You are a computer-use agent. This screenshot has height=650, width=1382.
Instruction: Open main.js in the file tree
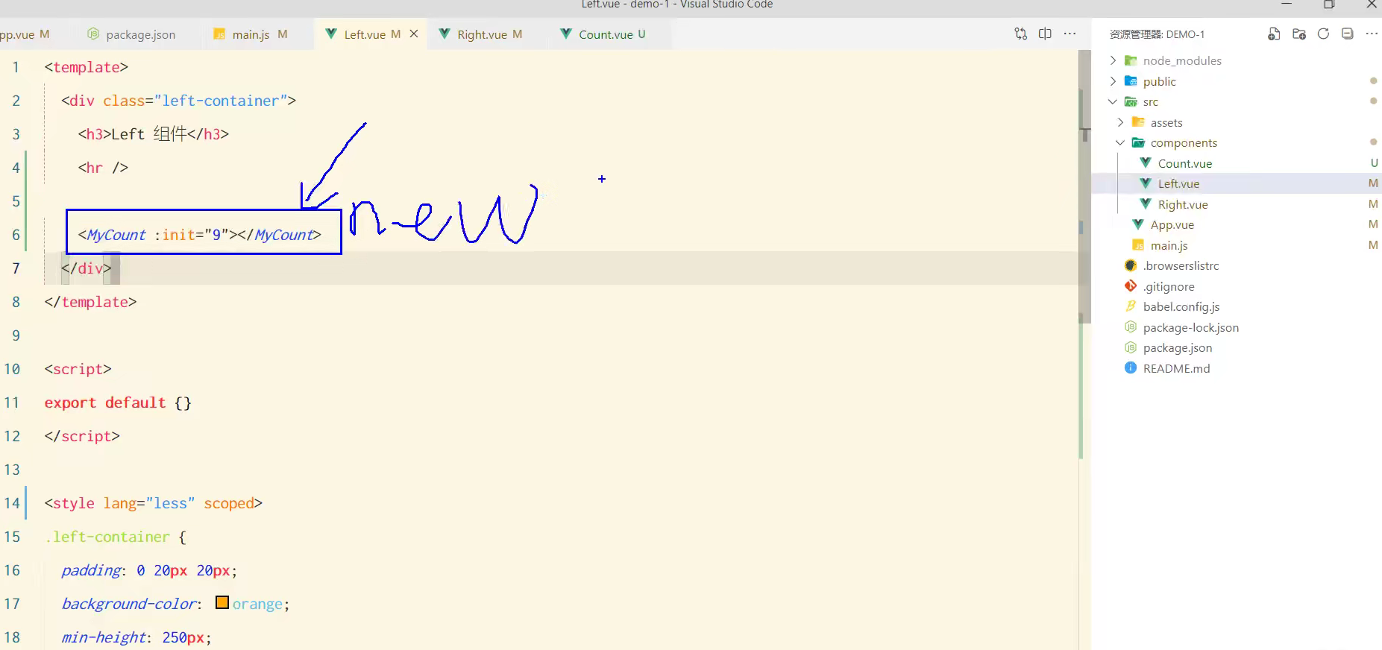[x=1169, y=245]
